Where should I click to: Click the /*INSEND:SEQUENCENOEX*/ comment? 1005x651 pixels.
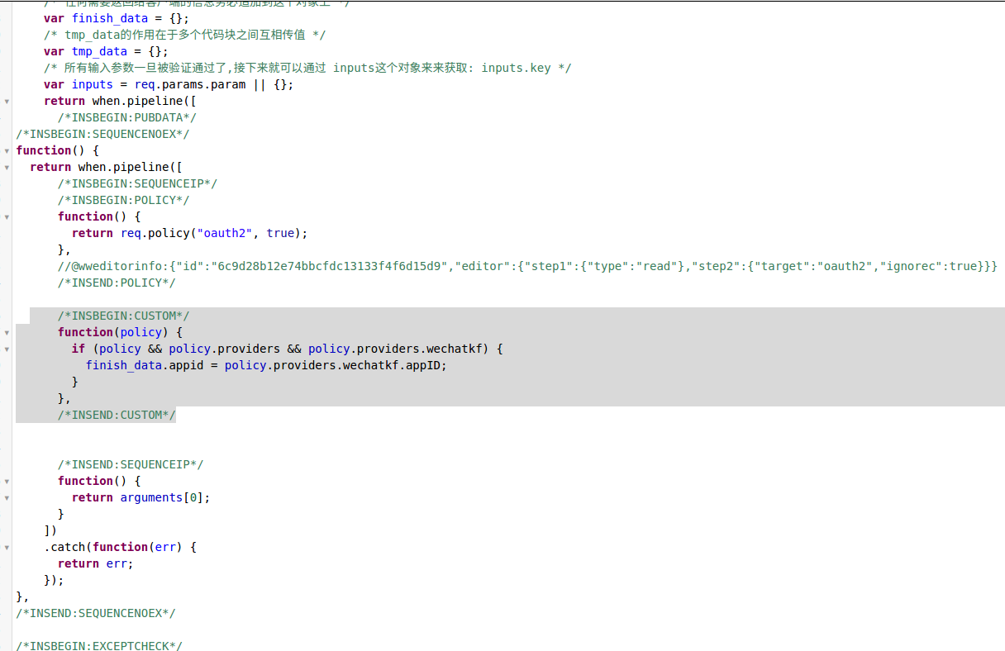(x=96, y=613)
